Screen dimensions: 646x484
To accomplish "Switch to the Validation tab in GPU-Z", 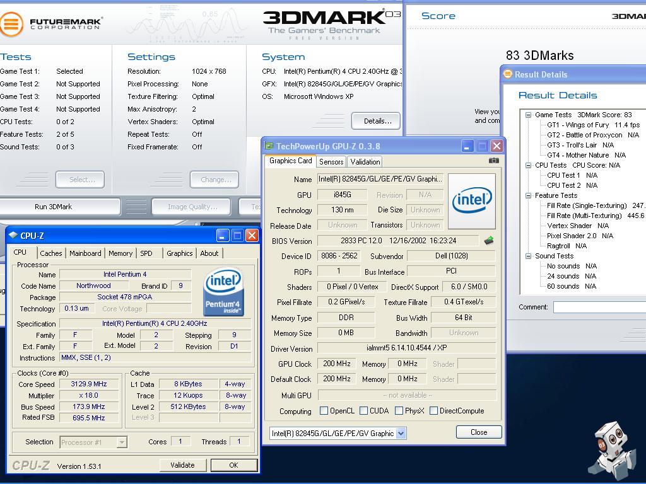I will click(365, 162).
